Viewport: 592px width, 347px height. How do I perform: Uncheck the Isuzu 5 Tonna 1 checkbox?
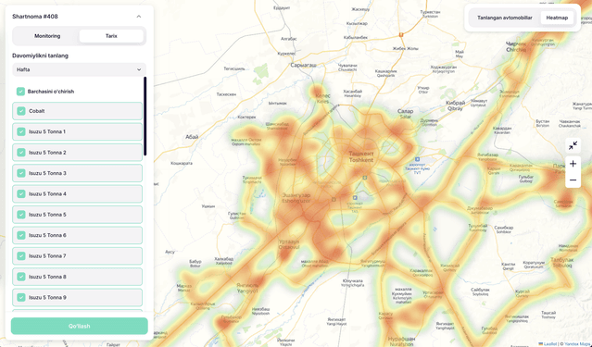coord(21,132)
